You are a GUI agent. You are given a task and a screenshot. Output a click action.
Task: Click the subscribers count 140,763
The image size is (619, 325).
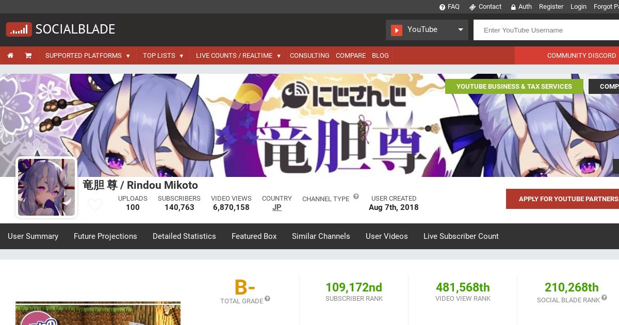pos(180,207)
